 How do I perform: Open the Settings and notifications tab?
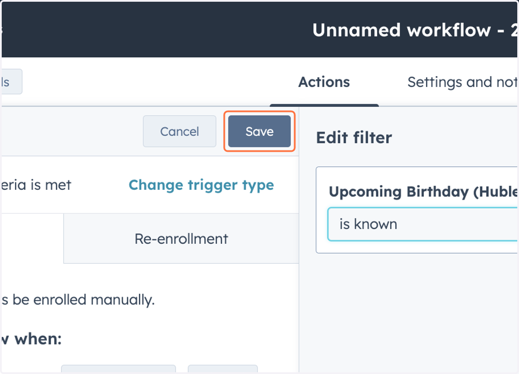[463, 82]
